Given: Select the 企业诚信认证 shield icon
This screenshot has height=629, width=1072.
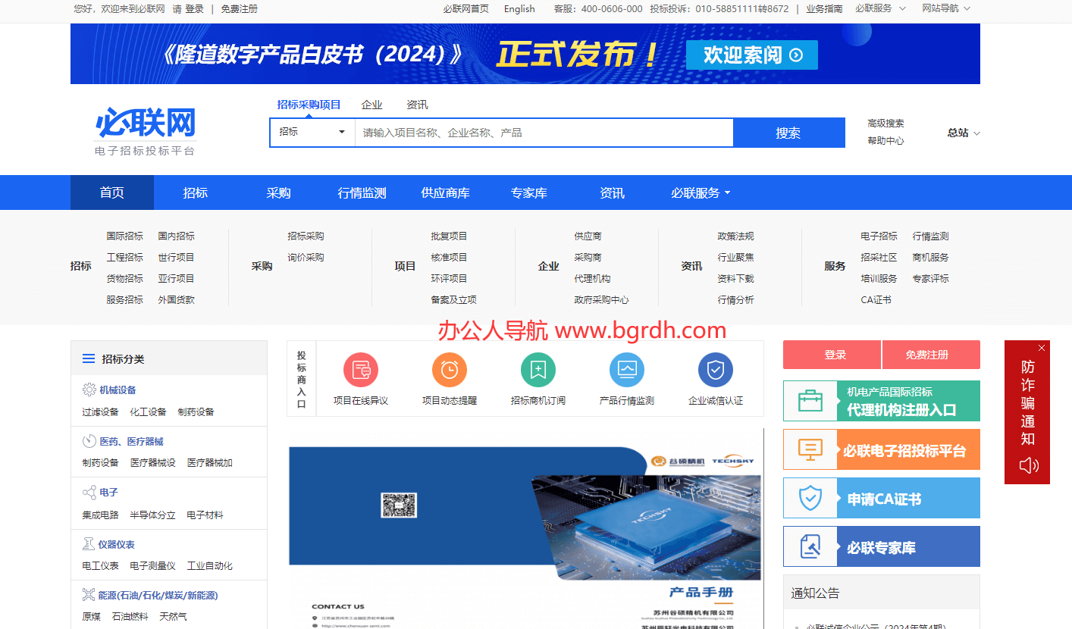Looking at the screenshot, I should (x=715, y=370).
